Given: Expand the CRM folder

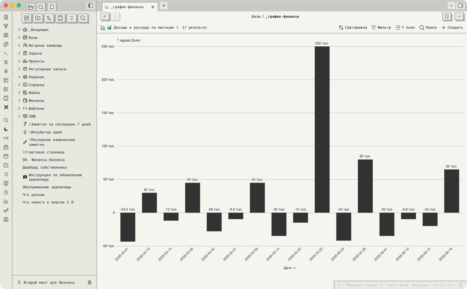Looking at the screenshot, I should coord(19,116).
